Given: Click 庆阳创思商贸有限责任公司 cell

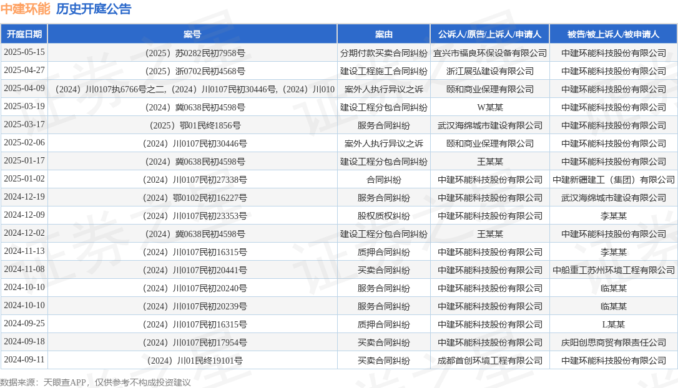Looking at the screenshot, I should point(614,344).
